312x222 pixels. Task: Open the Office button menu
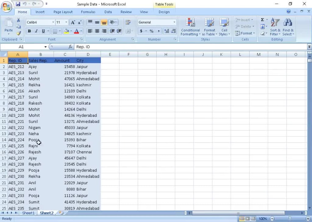[x=6, y=5]
